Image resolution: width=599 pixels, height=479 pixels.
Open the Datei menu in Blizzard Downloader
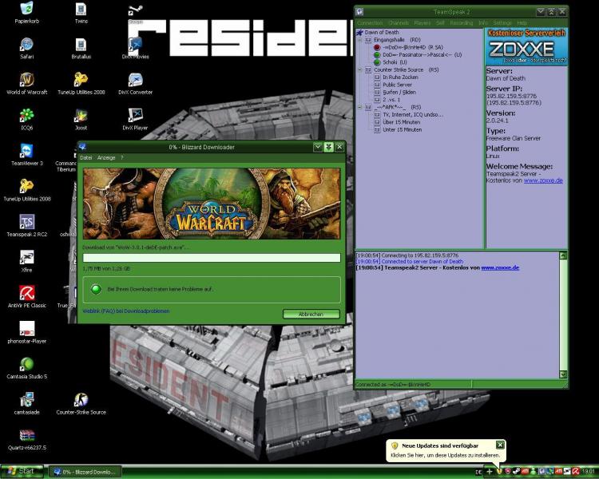86,157
